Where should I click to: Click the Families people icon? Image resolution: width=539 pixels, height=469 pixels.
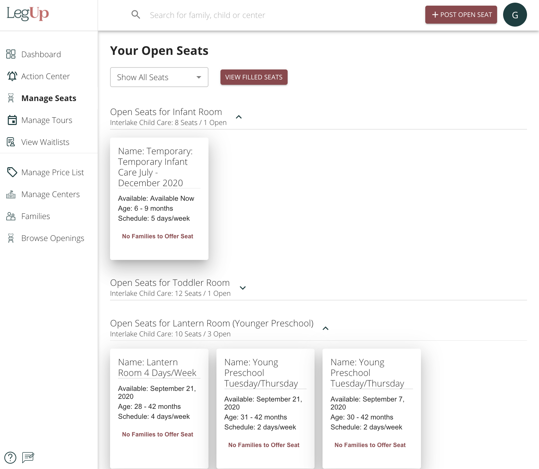[11, 216]
